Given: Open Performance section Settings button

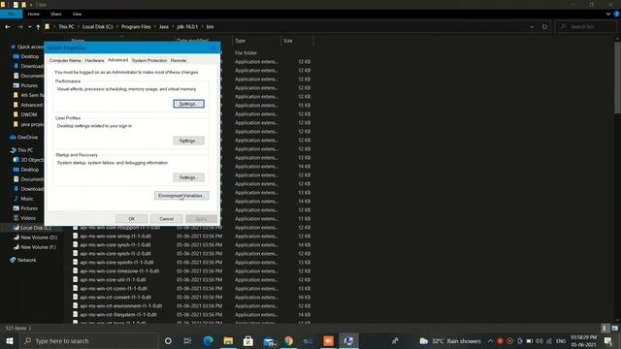Looking at the screenshot, I should [189, 104].
